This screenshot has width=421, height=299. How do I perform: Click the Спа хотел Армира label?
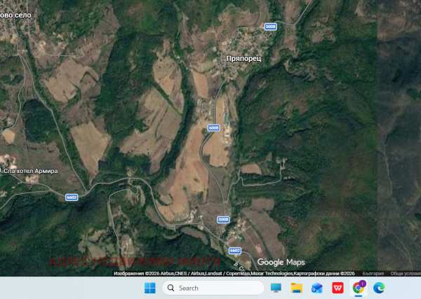(x=29, y=171)
